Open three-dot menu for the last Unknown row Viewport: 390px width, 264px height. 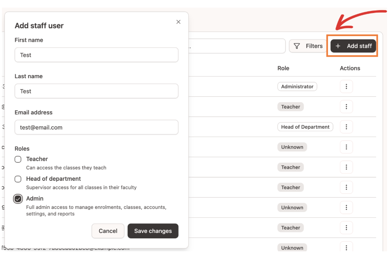[x=346, y=248]
